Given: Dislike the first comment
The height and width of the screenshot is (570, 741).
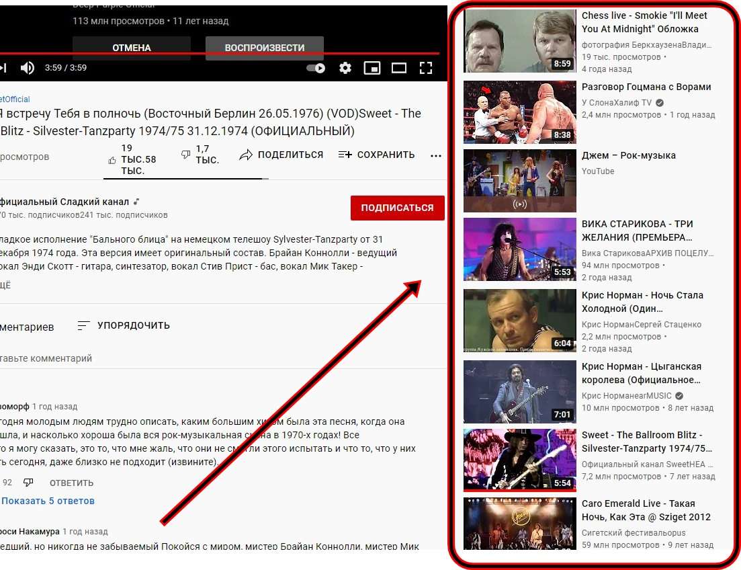Looking at the screenshot, I should point(28,483).
